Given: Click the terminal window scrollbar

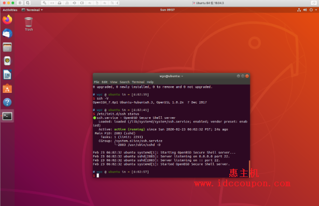Looking at the screenshot, I should point(249,169).
